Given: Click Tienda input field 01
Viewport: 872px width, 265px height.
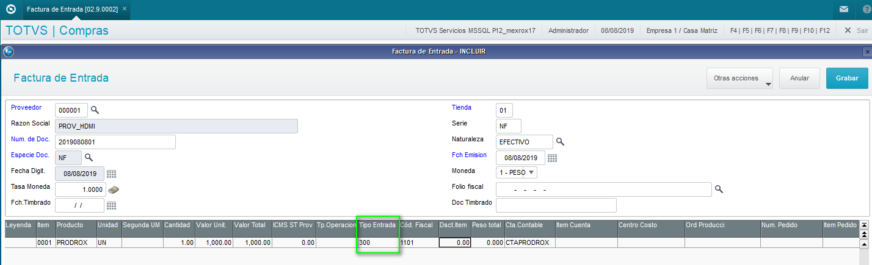Looking at the screenshot, I should pos(504,110).
